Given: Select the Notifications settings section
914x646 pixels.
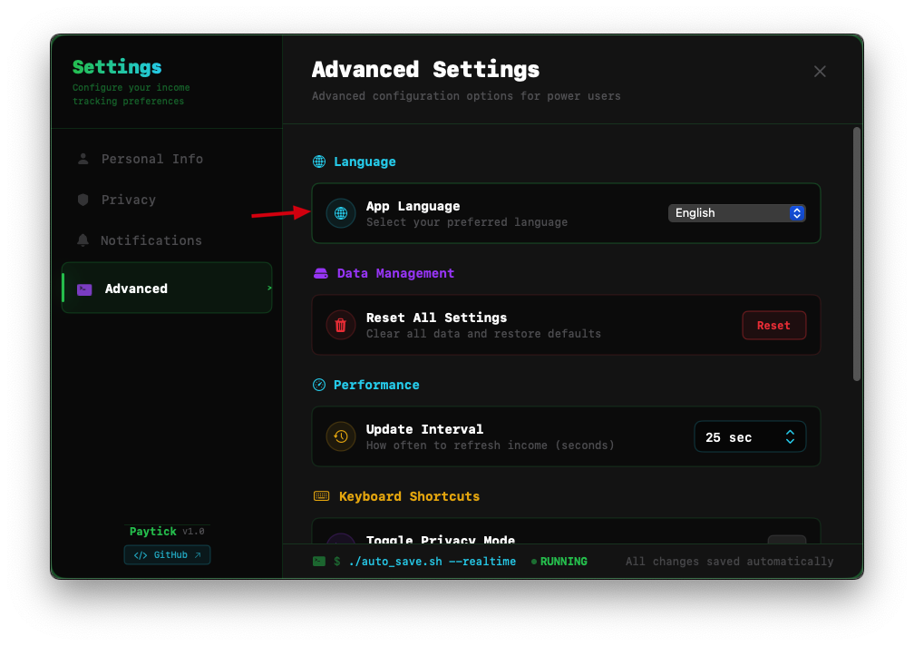Looking at the screenshot, I should [151, 240].
